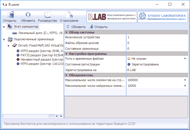
Task: Open dropdown arrow for value 100000
Action: click(x=185, y=80)
